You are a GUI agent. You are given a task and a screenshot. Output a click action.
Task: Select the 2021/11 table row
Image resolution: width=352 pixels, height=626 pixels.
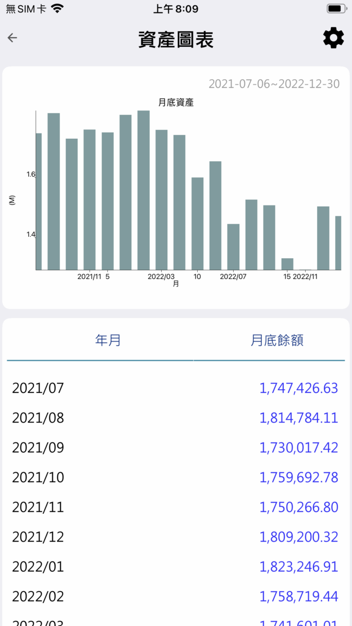(x=176, y=507)
